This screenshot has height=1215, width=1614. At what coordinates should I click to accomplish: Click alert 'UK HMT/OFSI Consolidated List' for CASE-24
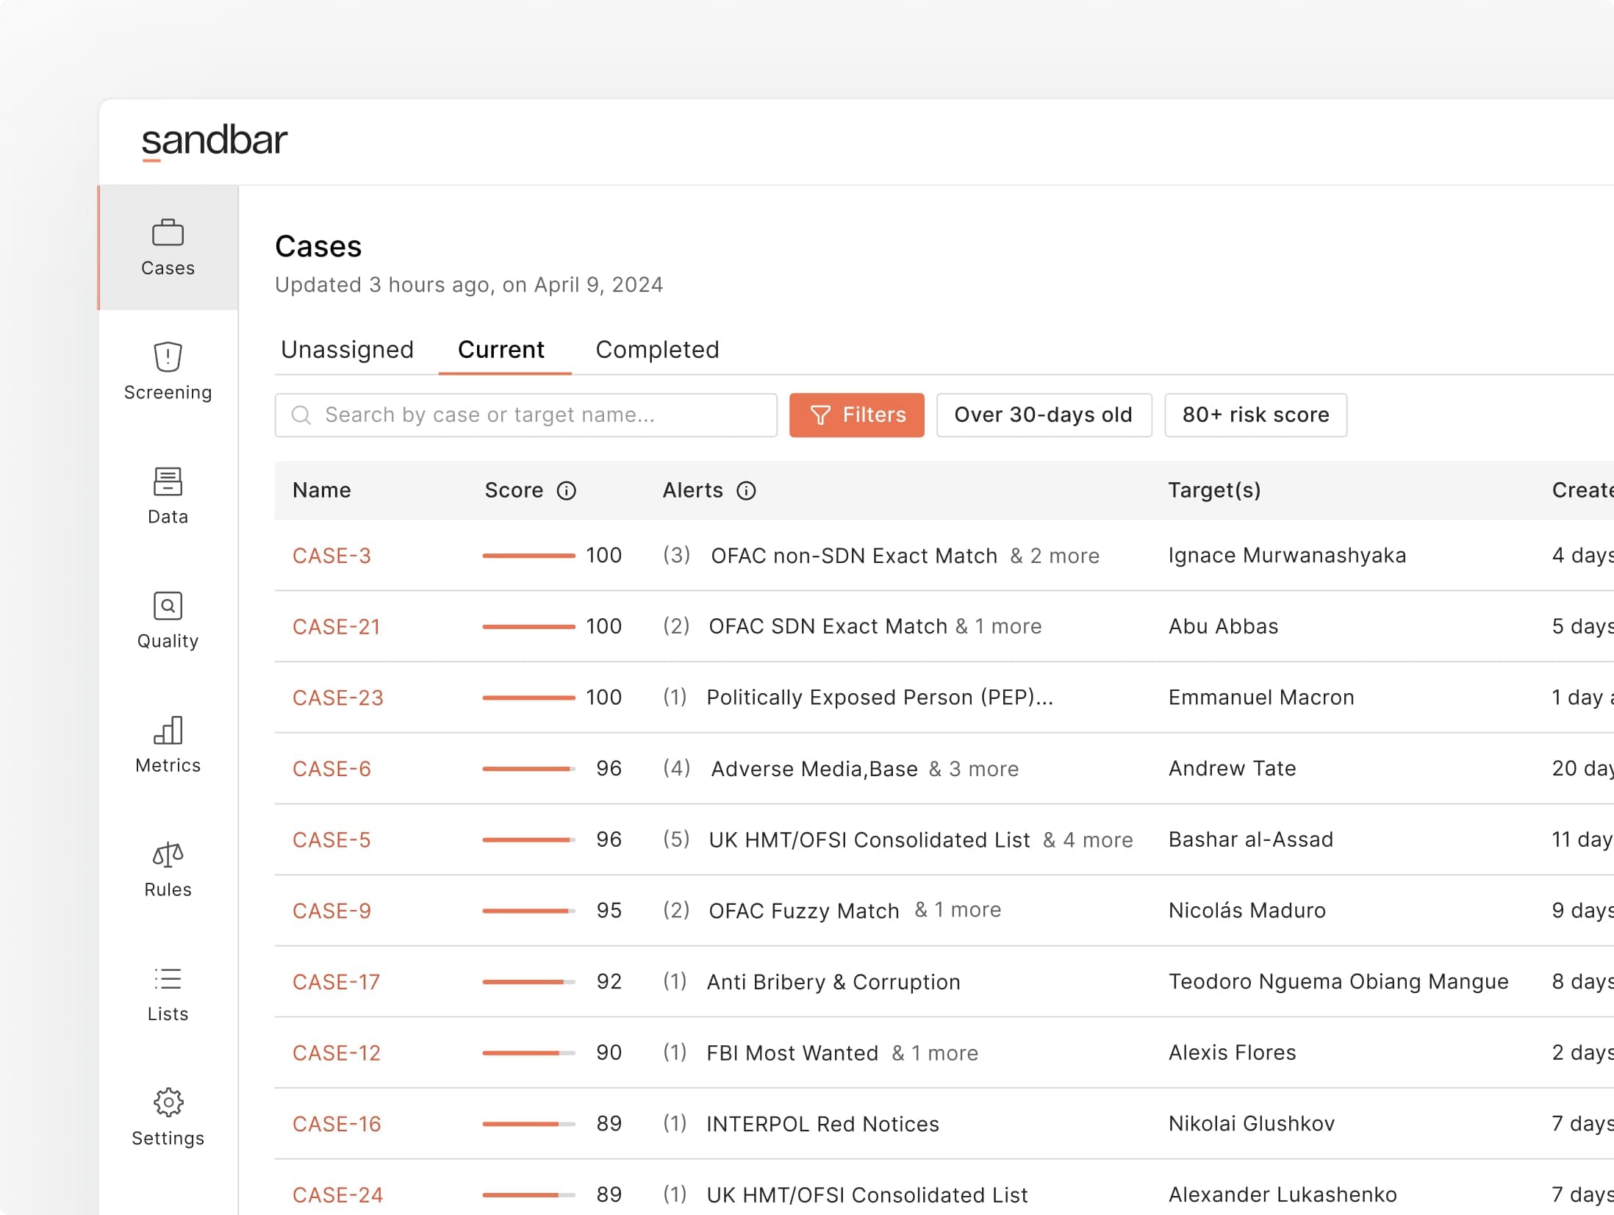coord(867,1195)
